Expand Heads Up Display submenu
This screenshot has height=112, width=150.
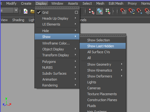click(57, 18)
